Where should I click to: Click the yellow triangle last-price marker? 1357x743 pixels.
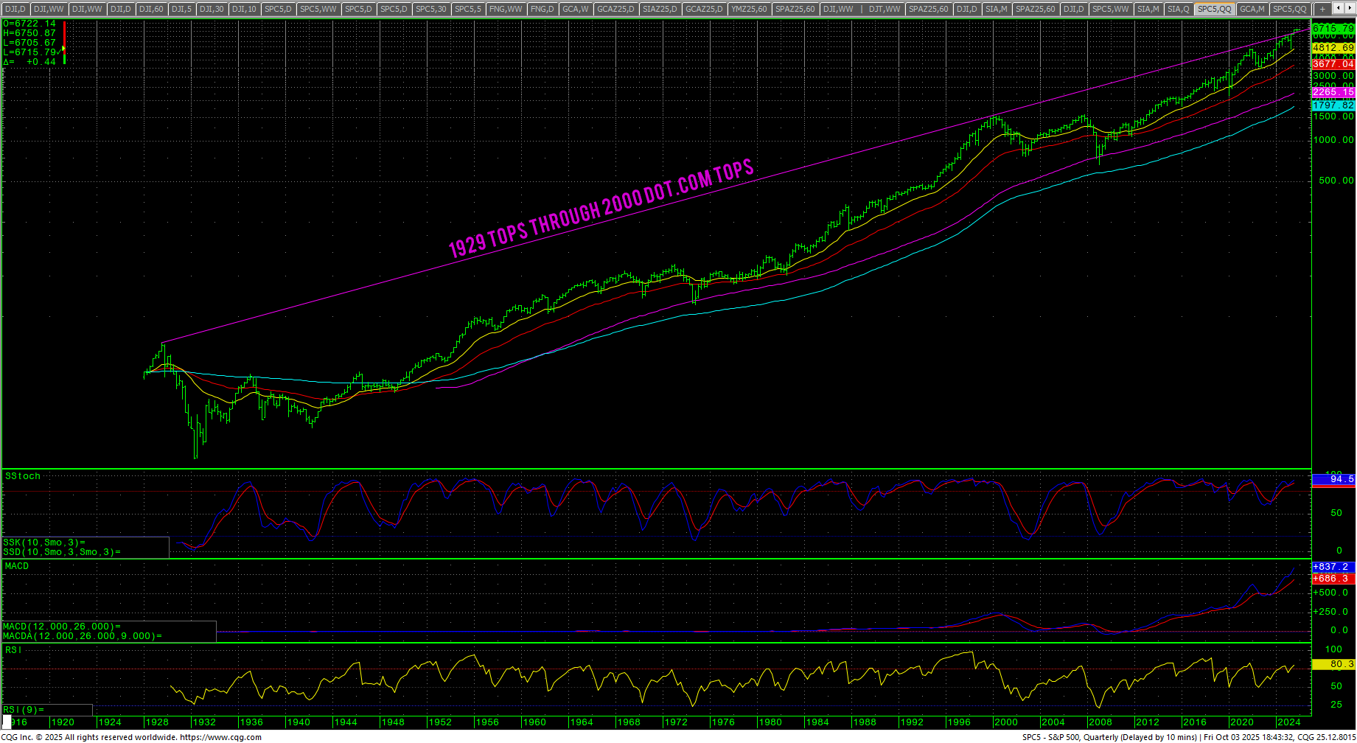pyautogui.click(x=64, y=49)
